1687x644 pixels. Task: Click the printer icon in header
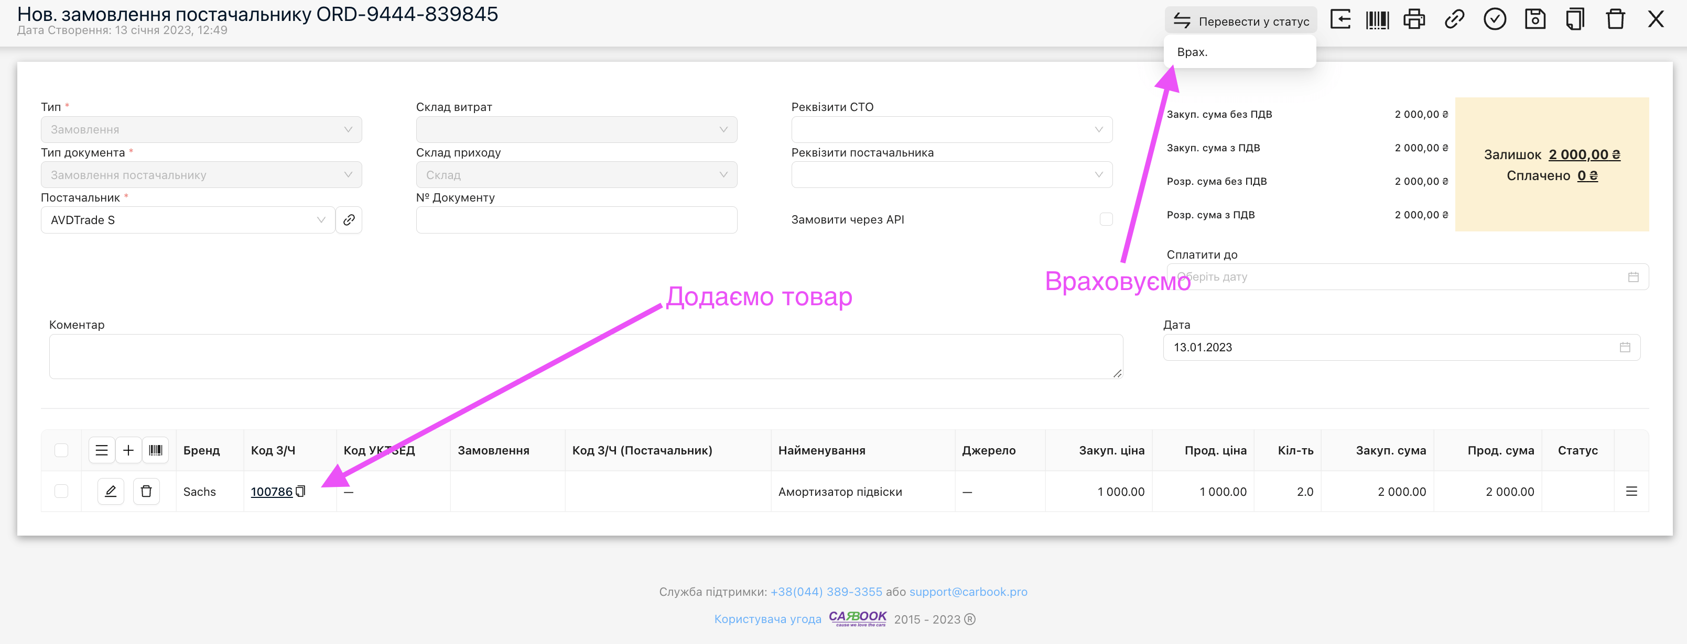click(1414, 19)
